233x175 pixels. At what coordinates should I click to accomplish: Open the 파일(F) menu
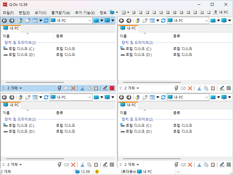8,13
